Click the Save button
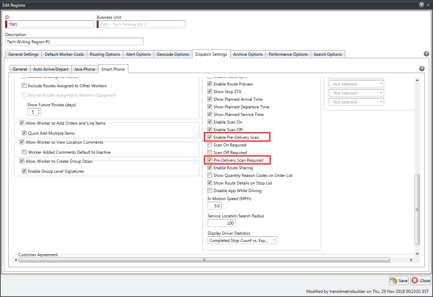 click(x=399, y=280)
